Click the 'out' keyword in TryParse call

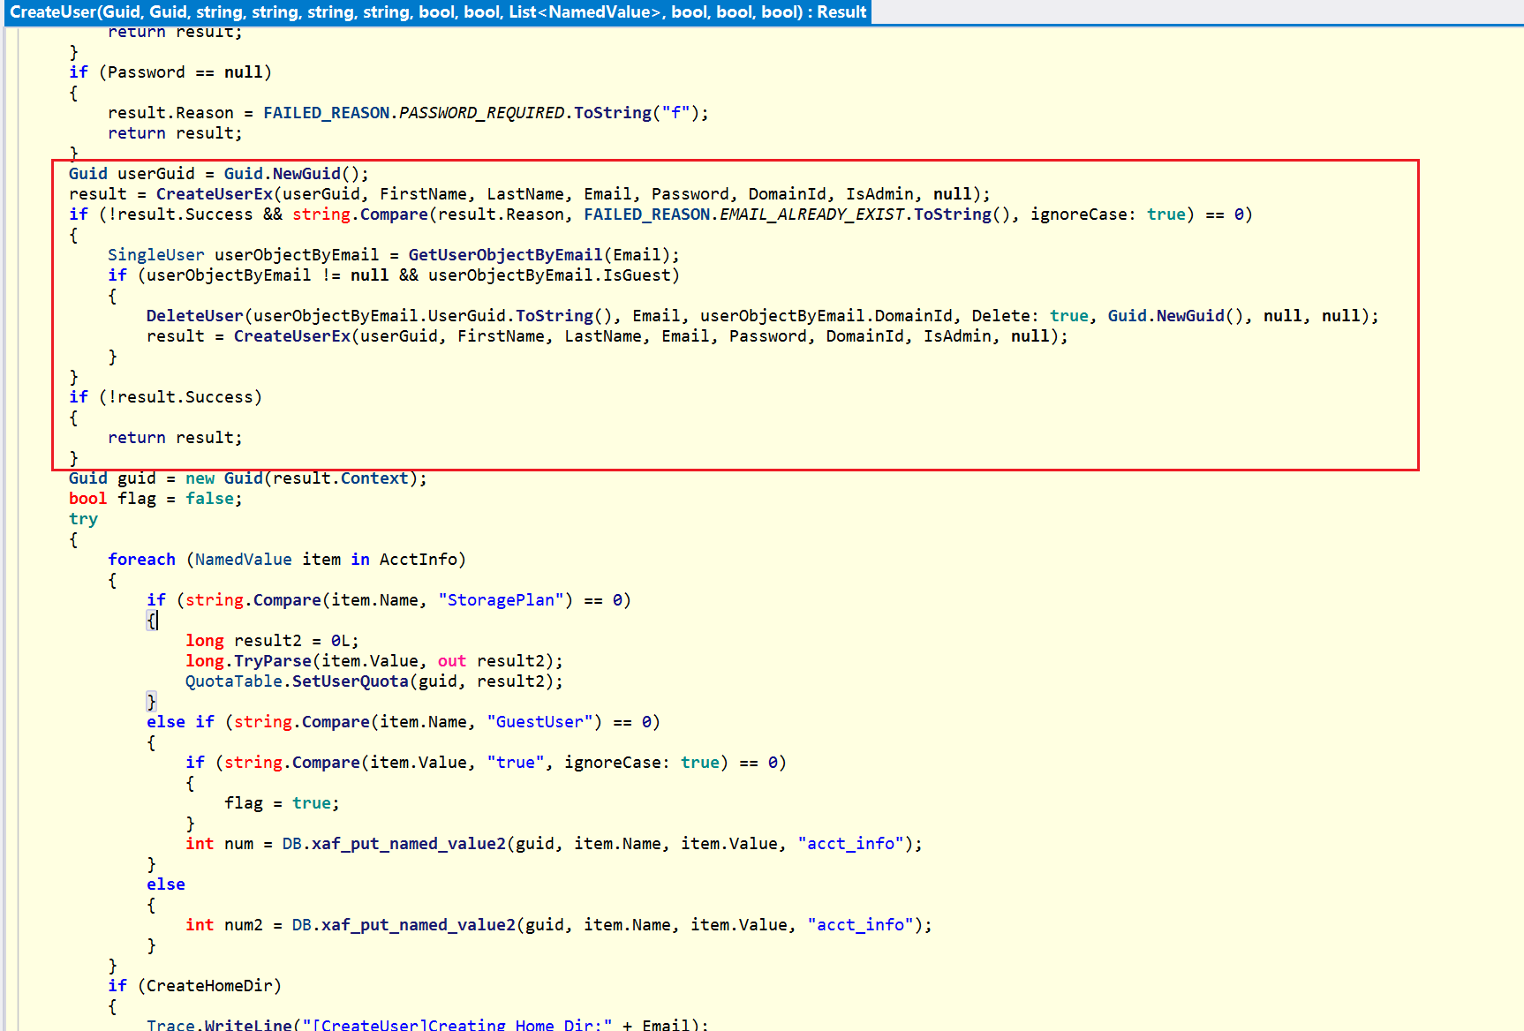click(x=452, y=661)
